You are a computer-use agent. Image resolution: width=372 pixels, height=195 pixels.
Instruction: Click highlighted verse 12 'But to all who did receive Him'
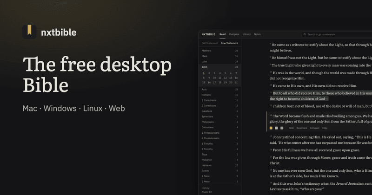(321, 96)
